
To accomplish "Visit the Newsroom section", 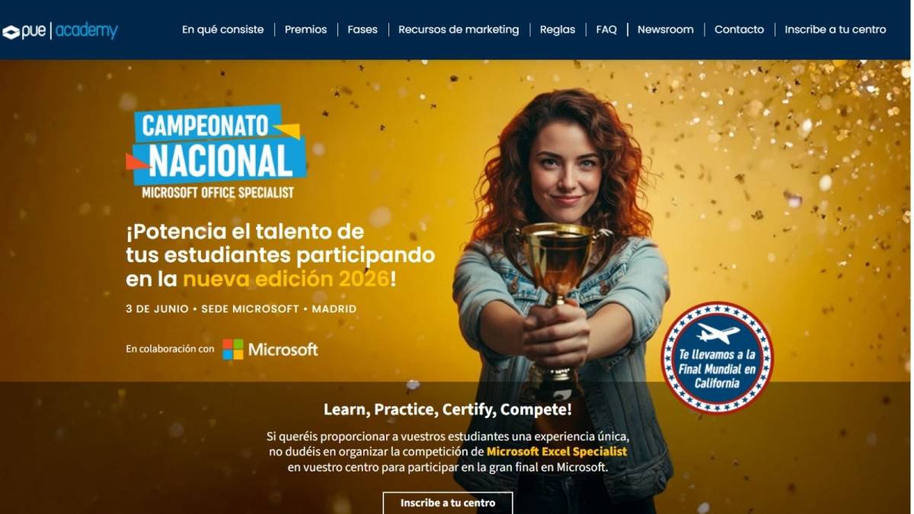I will (666, 30).
